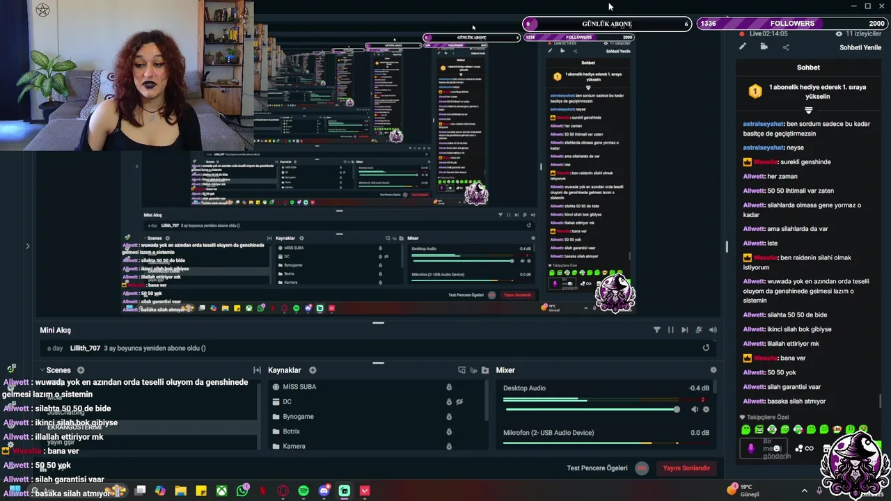The width and height of the screenshot is (891, 501).
Task: Click the 11 izleyiciler viewer count
Action: pos(858,33)
